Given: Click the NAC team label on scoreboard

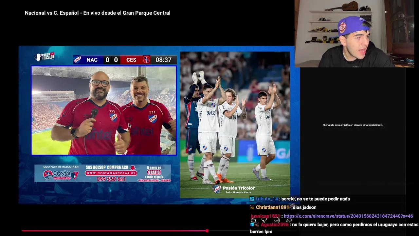Looking at the screenshot, I should (92, 60).
